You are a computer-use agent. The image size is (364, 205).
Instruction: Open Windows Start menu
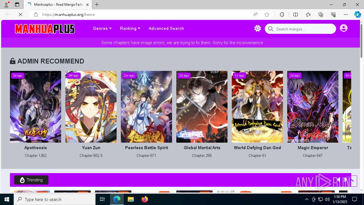7,199
